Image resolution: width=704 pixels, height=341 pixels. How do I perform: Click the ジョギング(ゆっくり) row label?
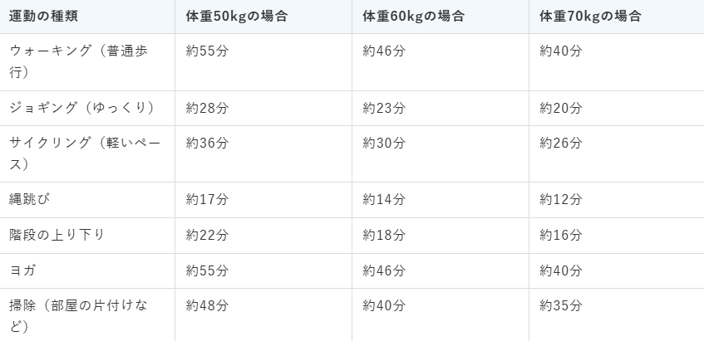coord(82,108)
